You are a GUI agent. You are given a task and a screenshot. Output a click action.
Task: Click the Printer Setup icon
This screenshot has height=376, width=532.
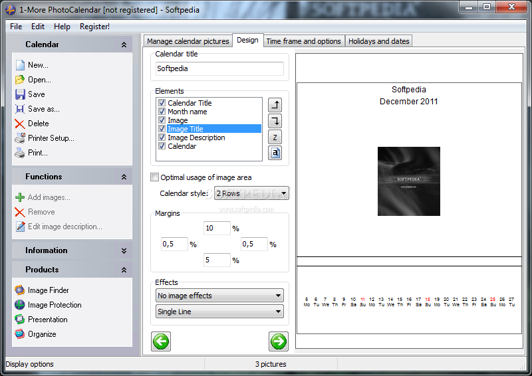tap(20, 138)
